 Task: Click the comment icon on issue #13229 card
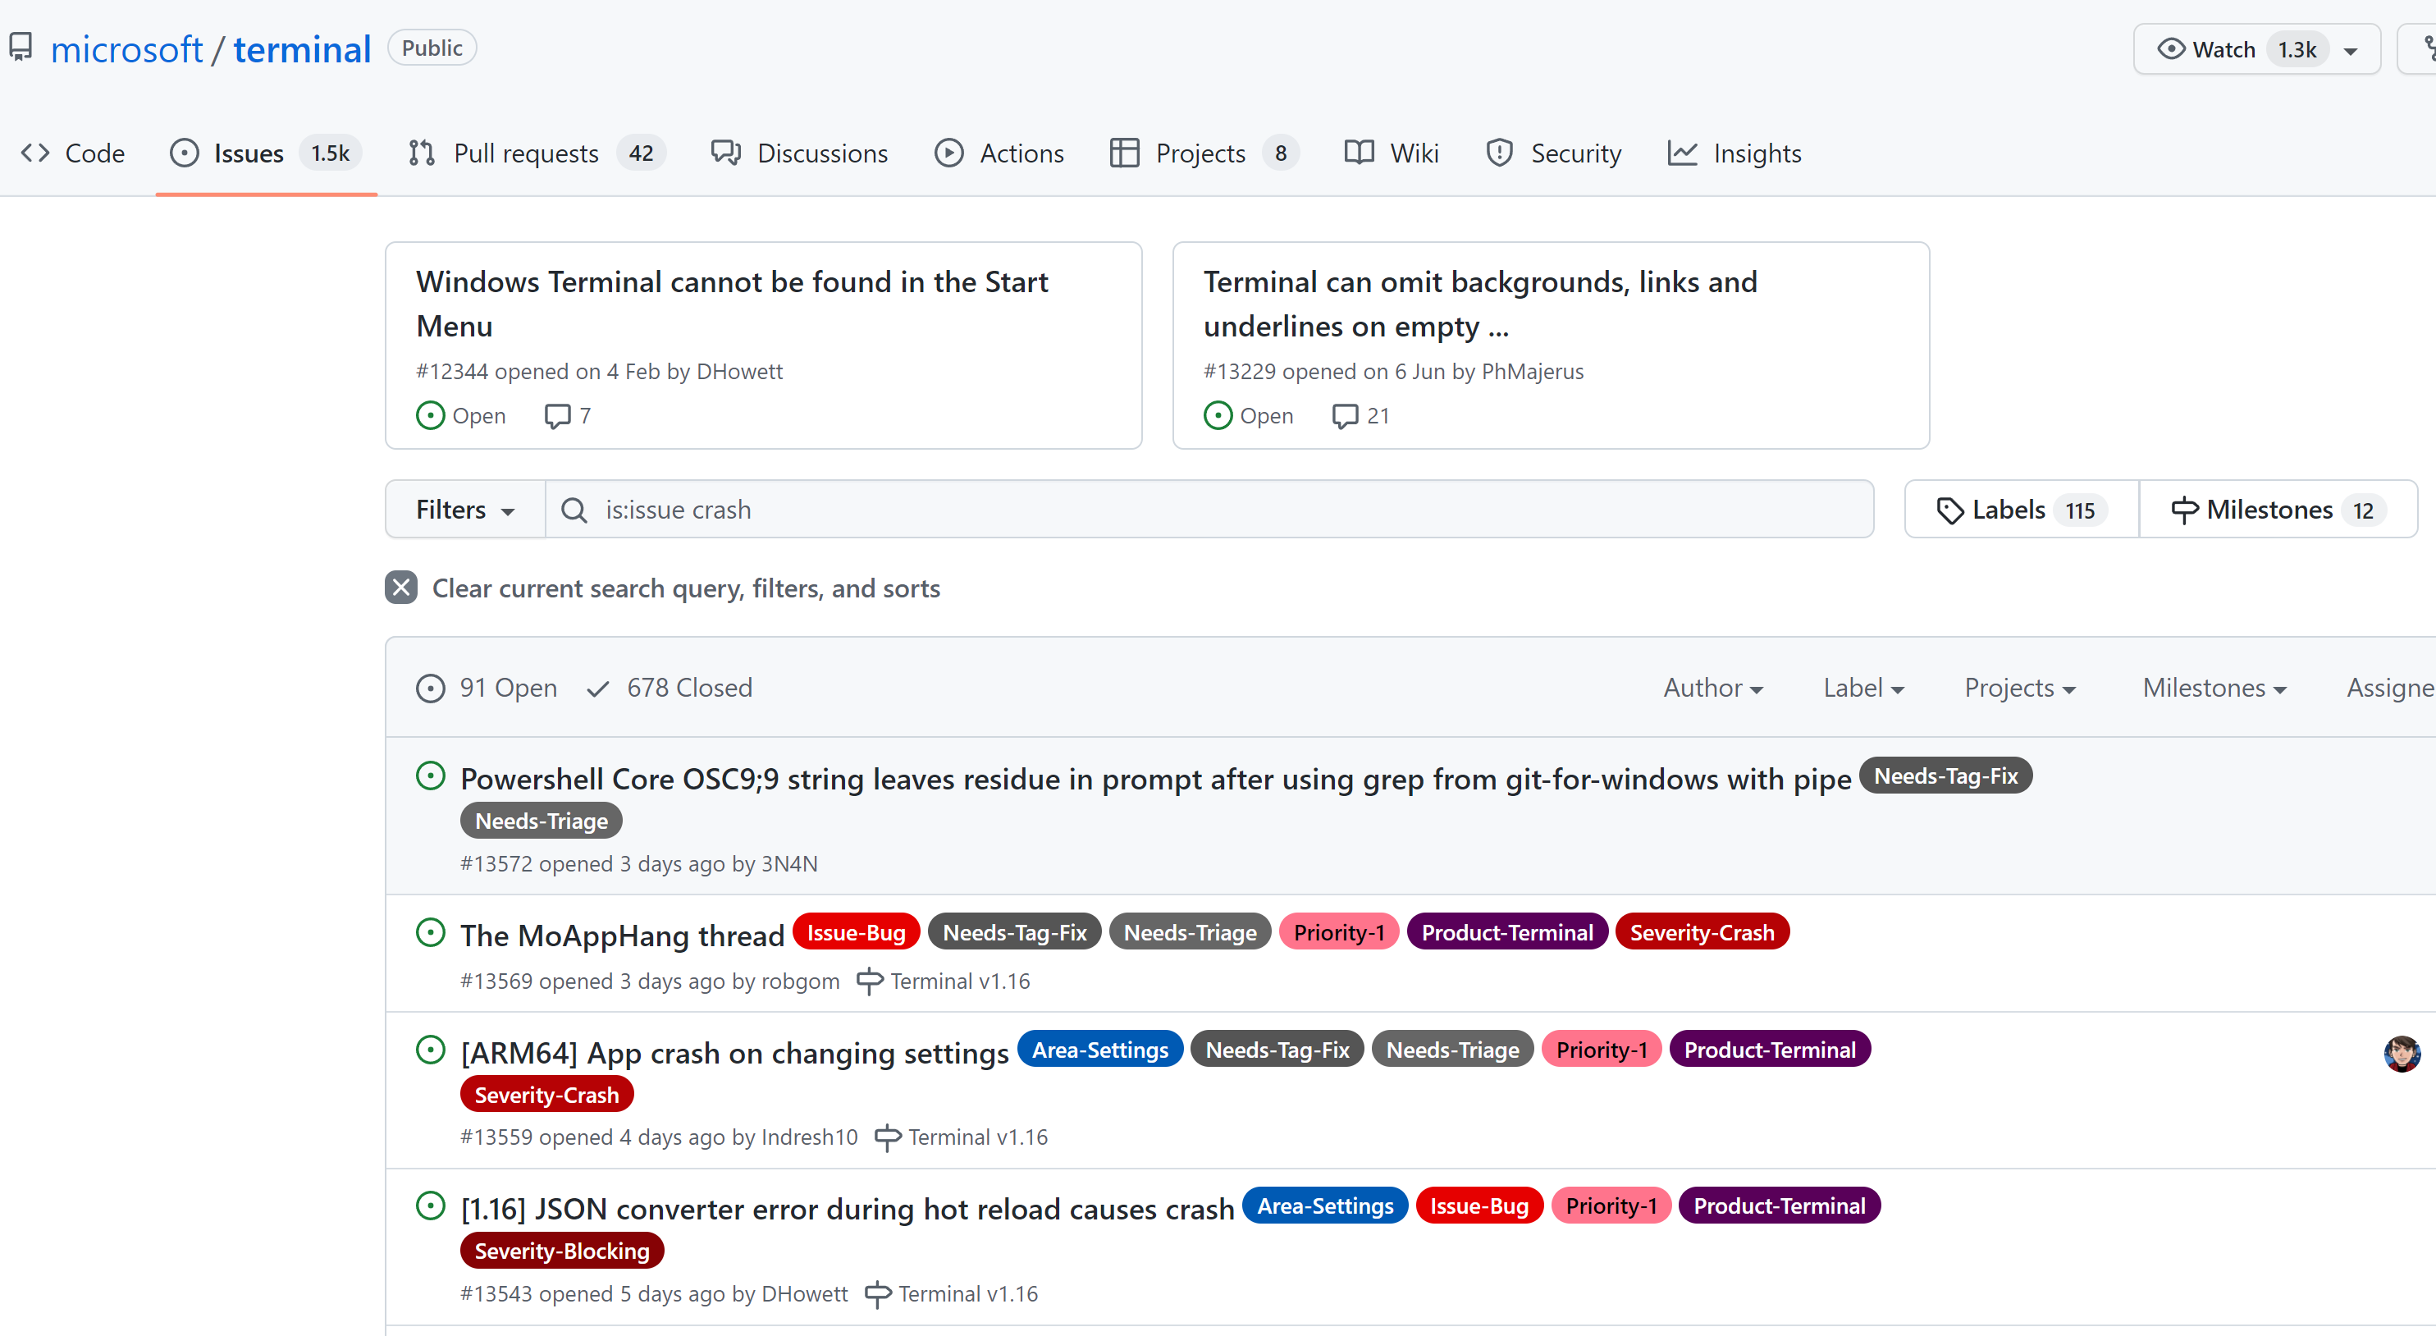pos(1344,416)
